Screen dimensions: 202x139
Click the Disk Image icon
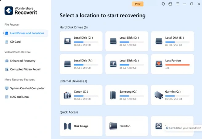67,126
